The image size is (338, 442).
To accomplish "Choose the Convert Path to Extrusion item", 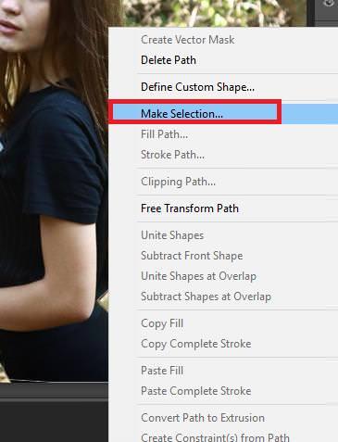I will [203, 418].
